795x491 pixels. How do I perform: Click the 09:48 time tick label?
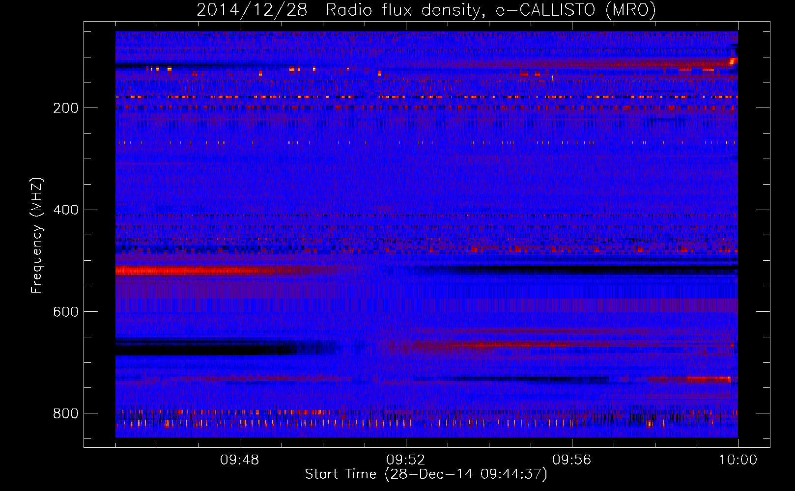[239, 460]
